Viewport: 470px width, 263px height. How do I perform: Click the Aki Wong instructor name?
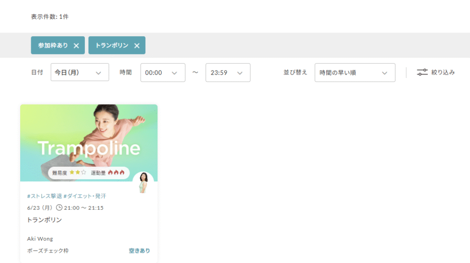pos(40,239)
